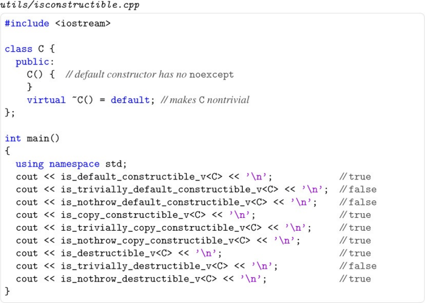This screenshot has height=303, width=425.
Task: Click '// true' comment on is_trivially_copy_constructible line
Action: coord(355,228)
